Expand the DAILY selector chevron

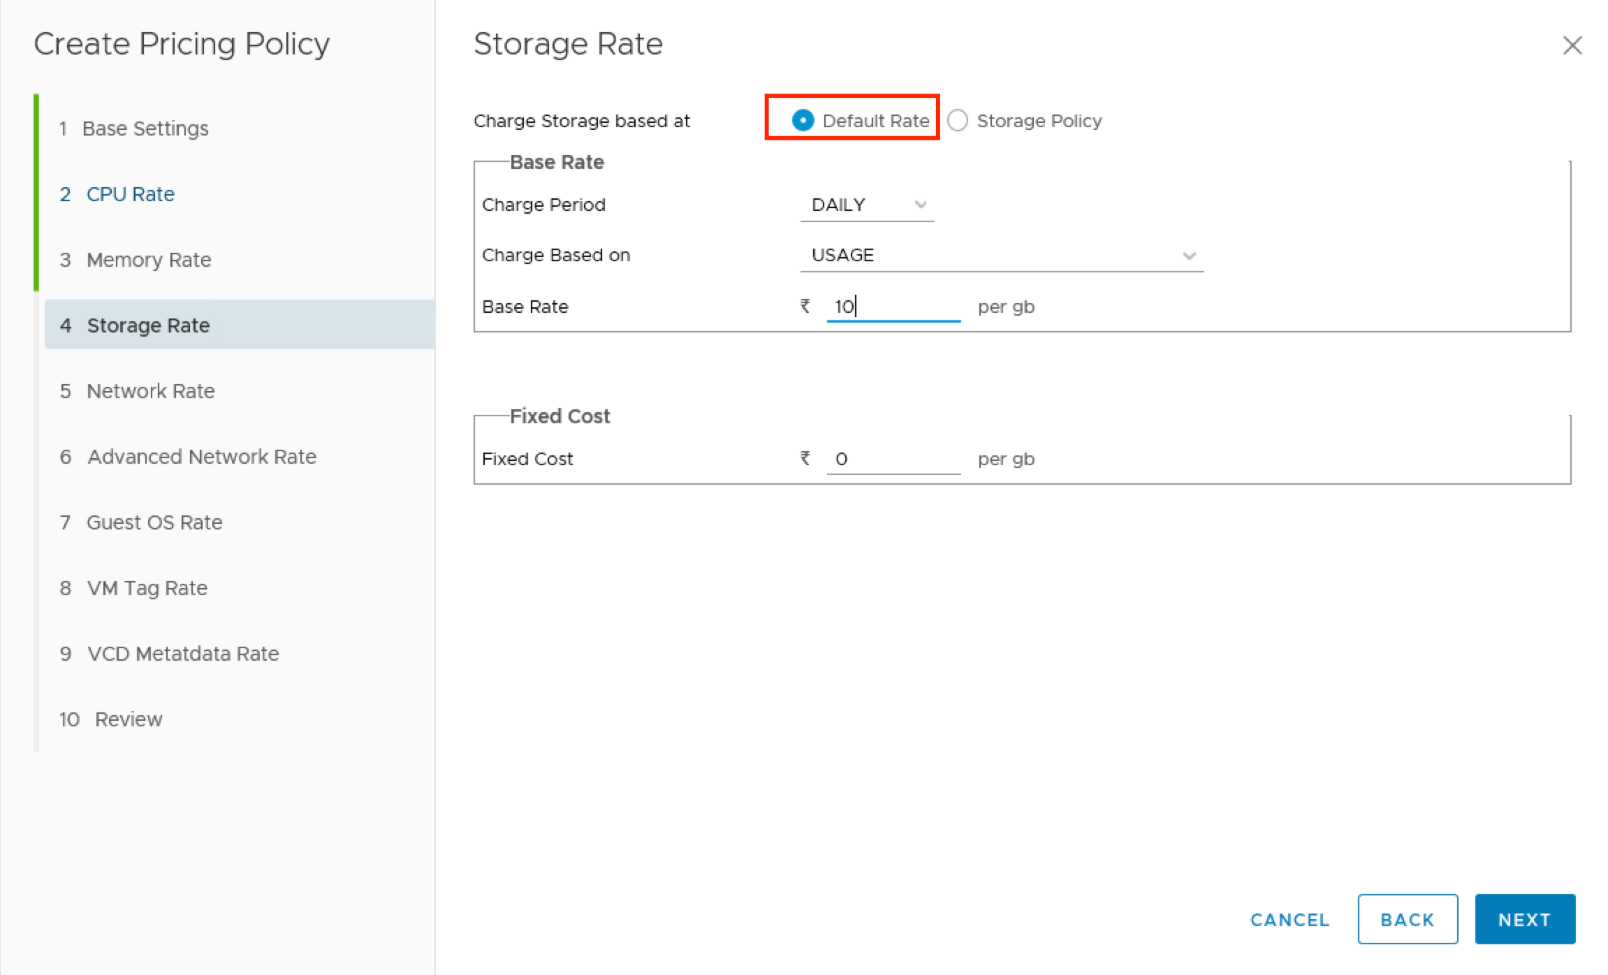coord(920,204)
